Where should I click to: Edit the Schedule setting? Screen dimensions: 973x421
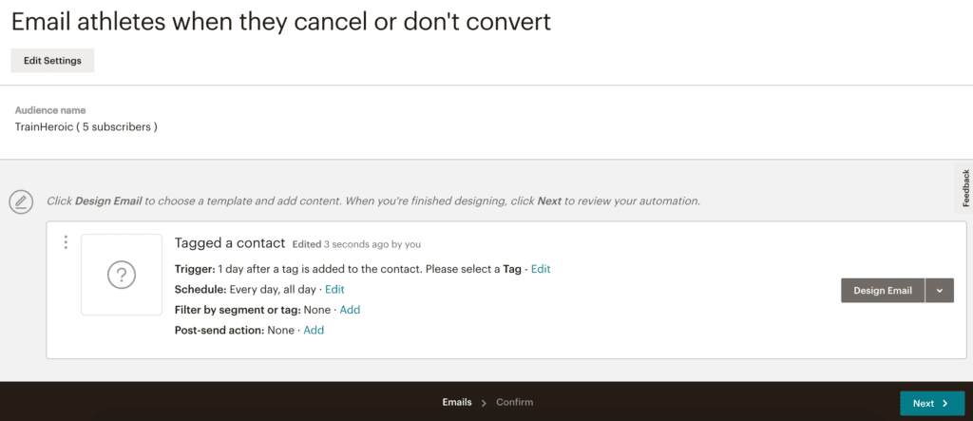tap(334, 289)
